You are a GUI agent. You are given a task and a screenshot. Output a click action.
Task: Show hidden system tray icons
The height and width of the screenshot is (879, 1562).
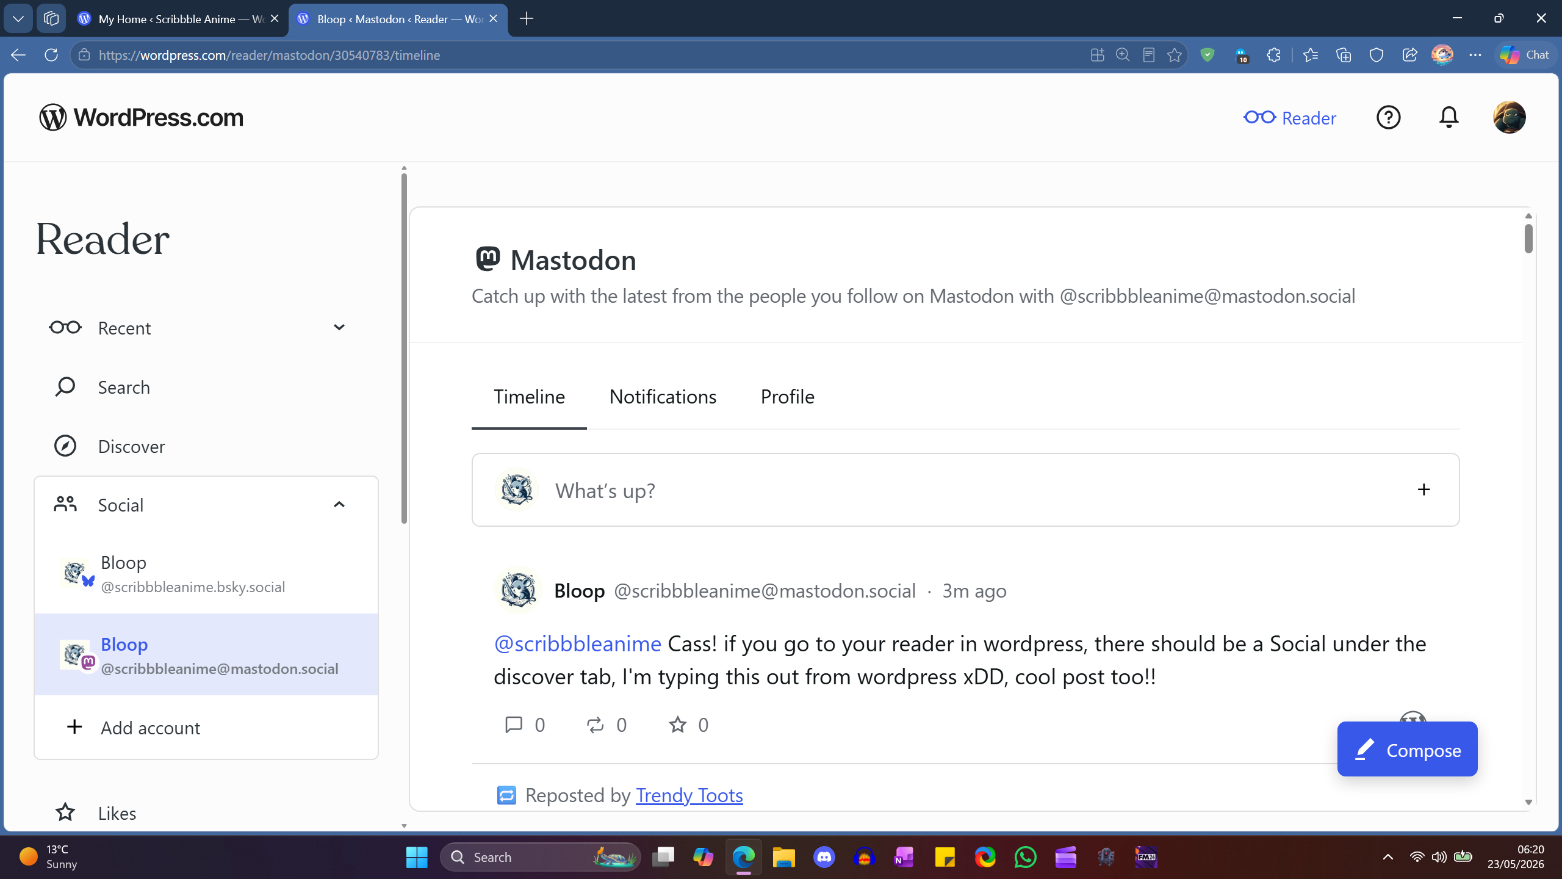pyautogui.click(x=1388, y=857)
